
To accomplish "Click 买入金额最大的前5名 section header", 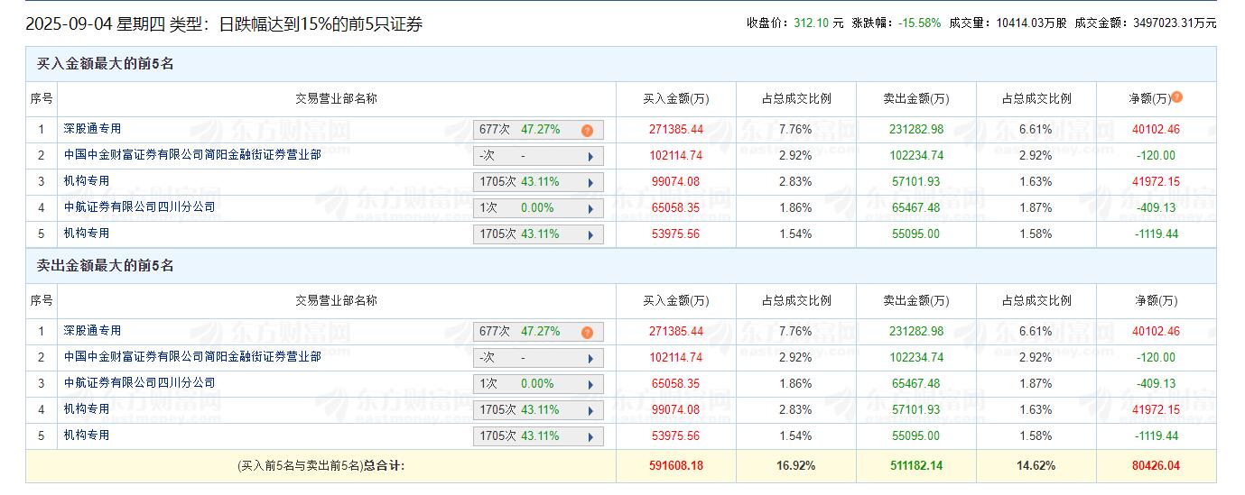I will (x=105, y=64).
